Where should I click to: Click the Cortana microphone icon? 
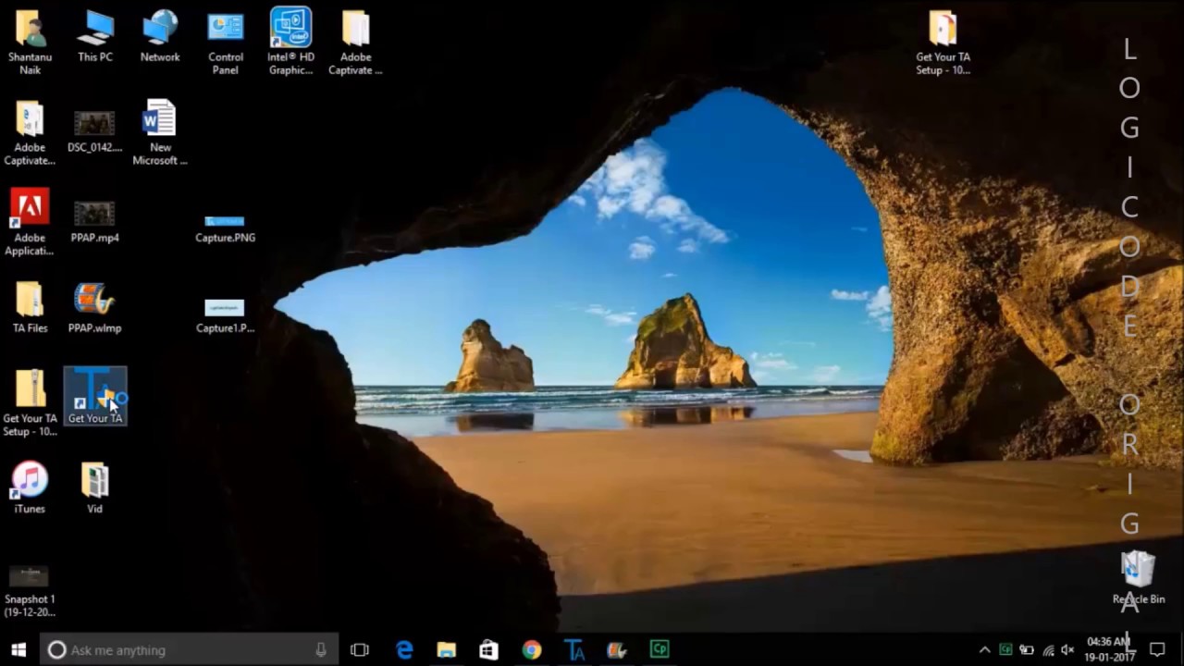point(321,650)
